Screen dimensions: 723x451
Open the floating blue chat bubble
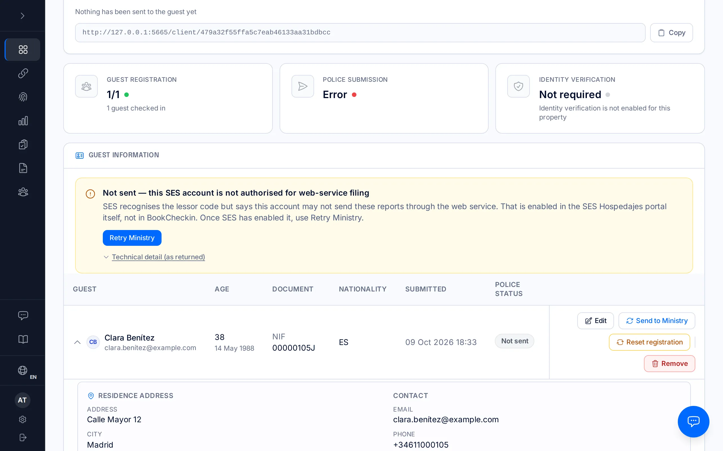[x=693, y=421]
